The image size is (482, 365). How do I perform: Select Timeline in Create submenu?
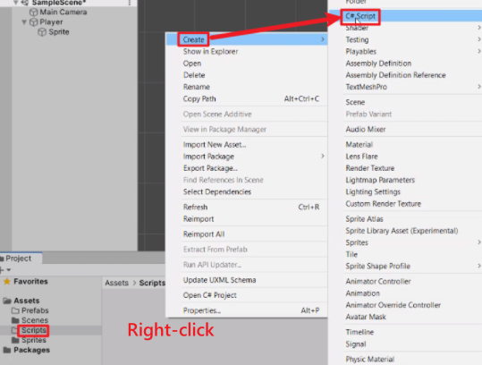pyautogui.click(x=359, y=332)
